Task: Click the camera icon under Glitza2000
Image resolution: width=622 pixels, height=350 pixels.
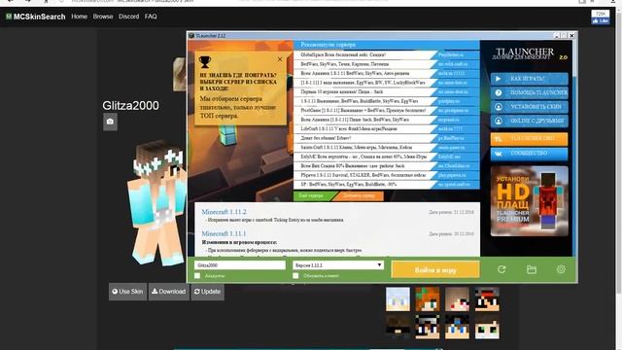Action: point(110,122)
